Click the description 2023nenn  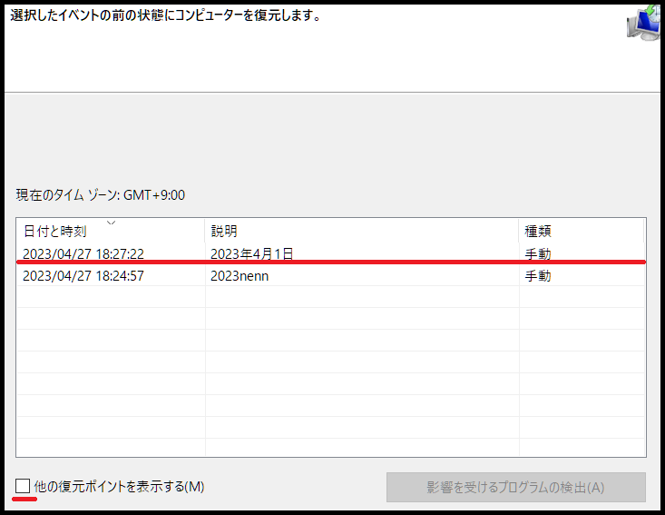[240, 275]
